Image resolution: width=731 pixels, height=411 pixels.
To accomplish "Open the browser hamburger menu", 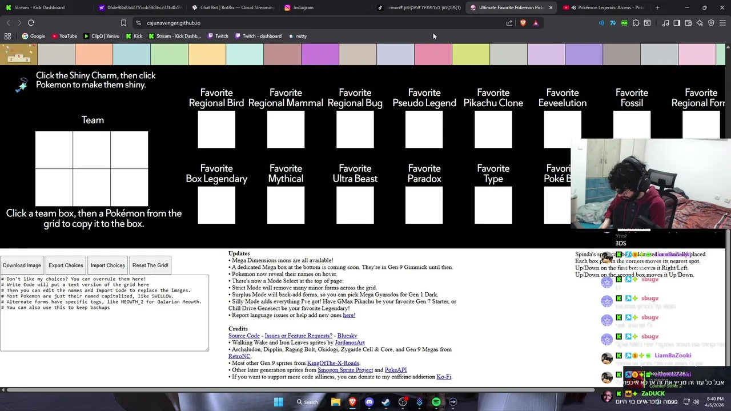I will pyautogui.click(x=722, y=23).
